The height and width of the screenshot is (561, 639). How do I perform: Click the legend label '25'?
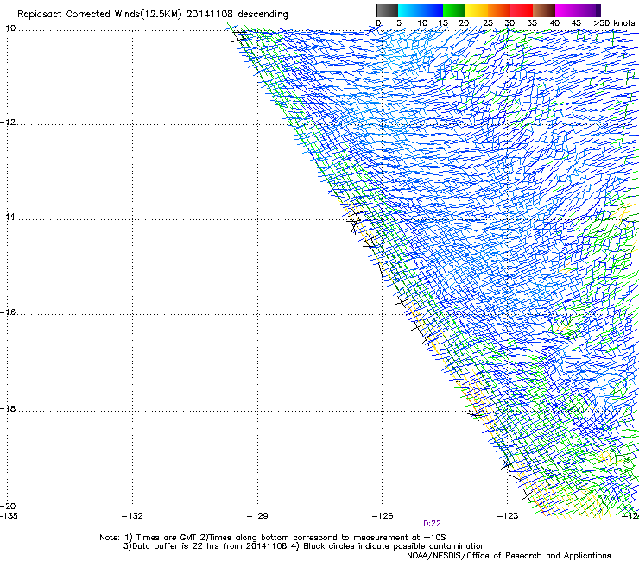point(488,23)
